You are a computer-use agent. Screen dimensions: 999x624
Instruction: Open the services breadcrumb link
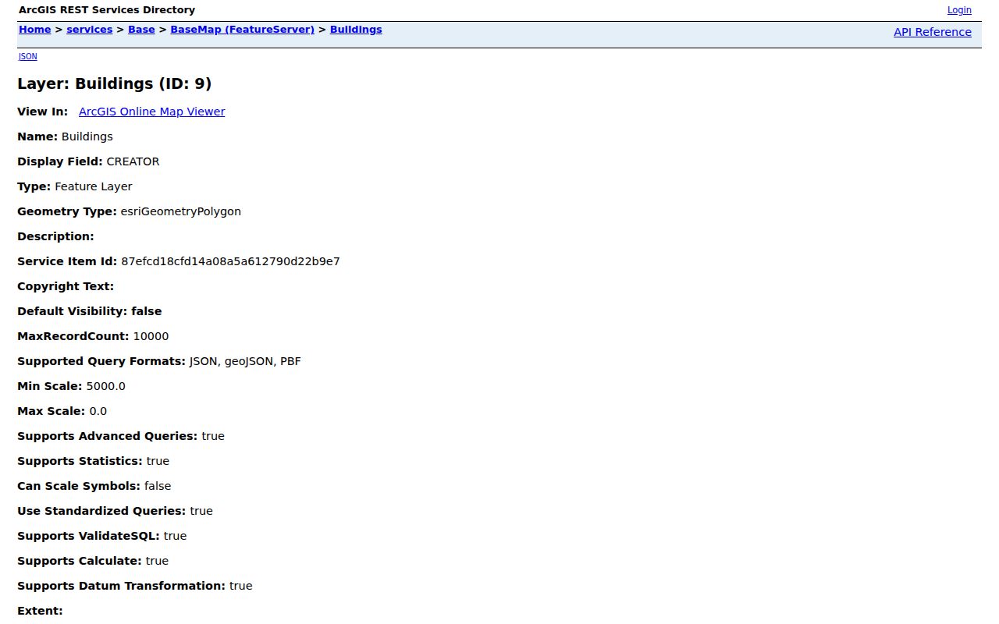point(90,30)
